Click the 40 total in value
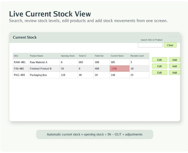 click(80, 75)
